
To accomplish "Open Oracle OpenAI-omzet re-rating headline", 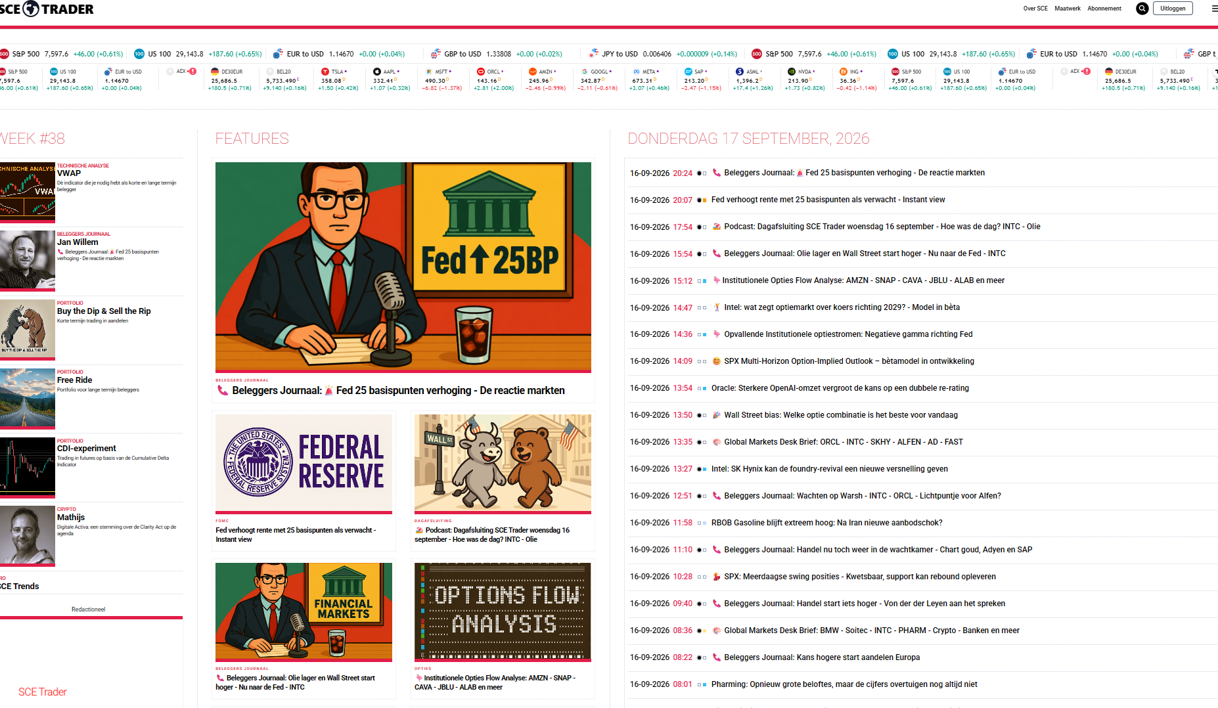I will [840, 388].
